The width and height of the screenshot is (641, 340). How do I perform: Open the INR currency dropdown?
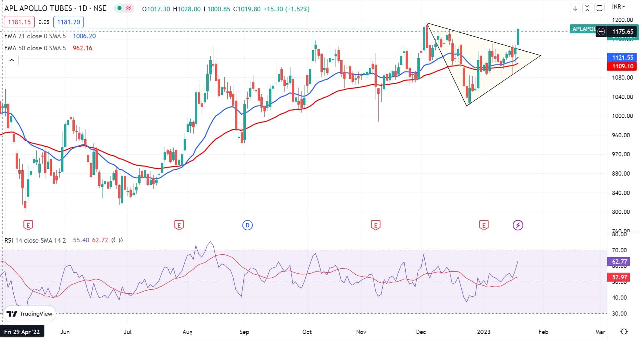click(x=619, y=7)
